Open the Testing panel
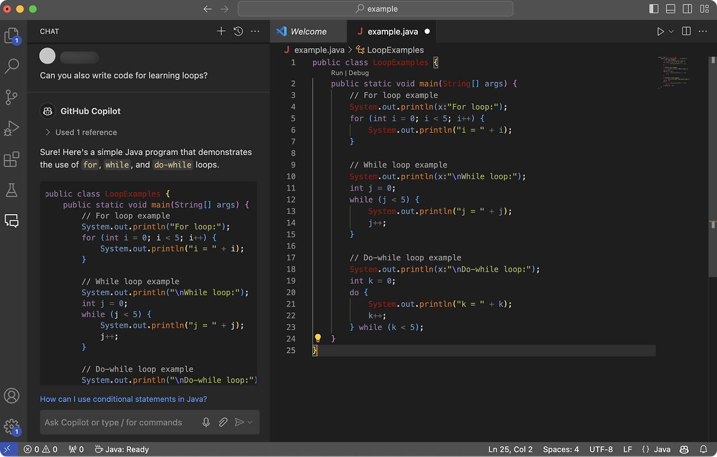The image size is (717, 457). 12,190
